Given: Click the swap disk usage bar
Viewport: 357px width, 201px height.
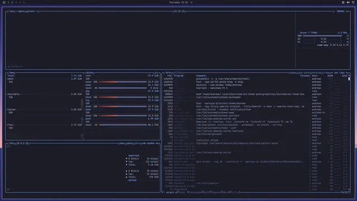Looking at the screenshot, I should (x=123, y=88).
